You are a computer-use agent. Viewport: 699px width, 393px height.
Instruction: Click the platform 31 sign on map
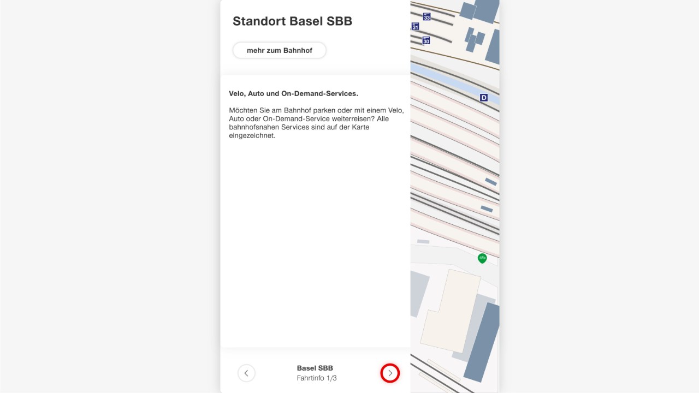point(415,27)
